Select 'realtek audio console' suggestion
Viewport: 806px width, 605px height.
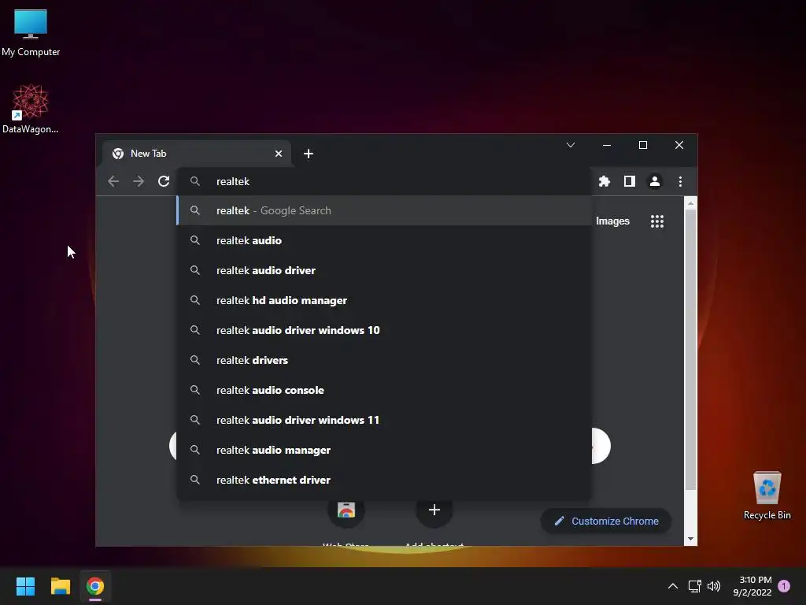[383, 390]
